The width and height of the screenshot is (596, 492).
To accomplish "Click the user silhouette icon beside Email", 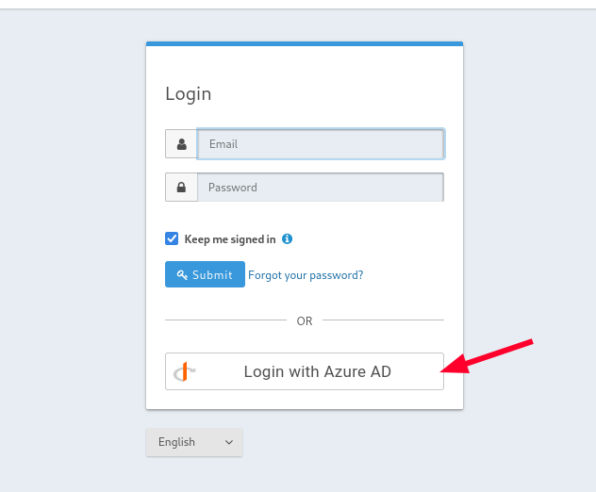I will (182, 144).
